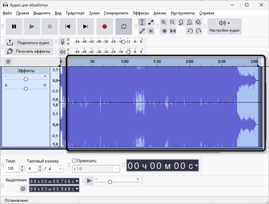
Task: Click the Поделиться аудио button
Action: (x=29, y=43)
